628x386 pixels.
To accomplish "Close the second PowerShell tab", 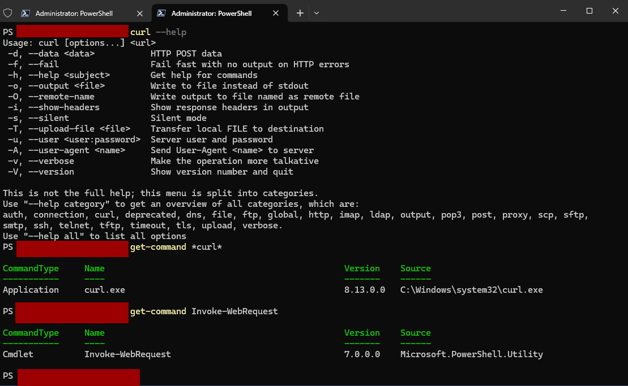I will (276, 13).
